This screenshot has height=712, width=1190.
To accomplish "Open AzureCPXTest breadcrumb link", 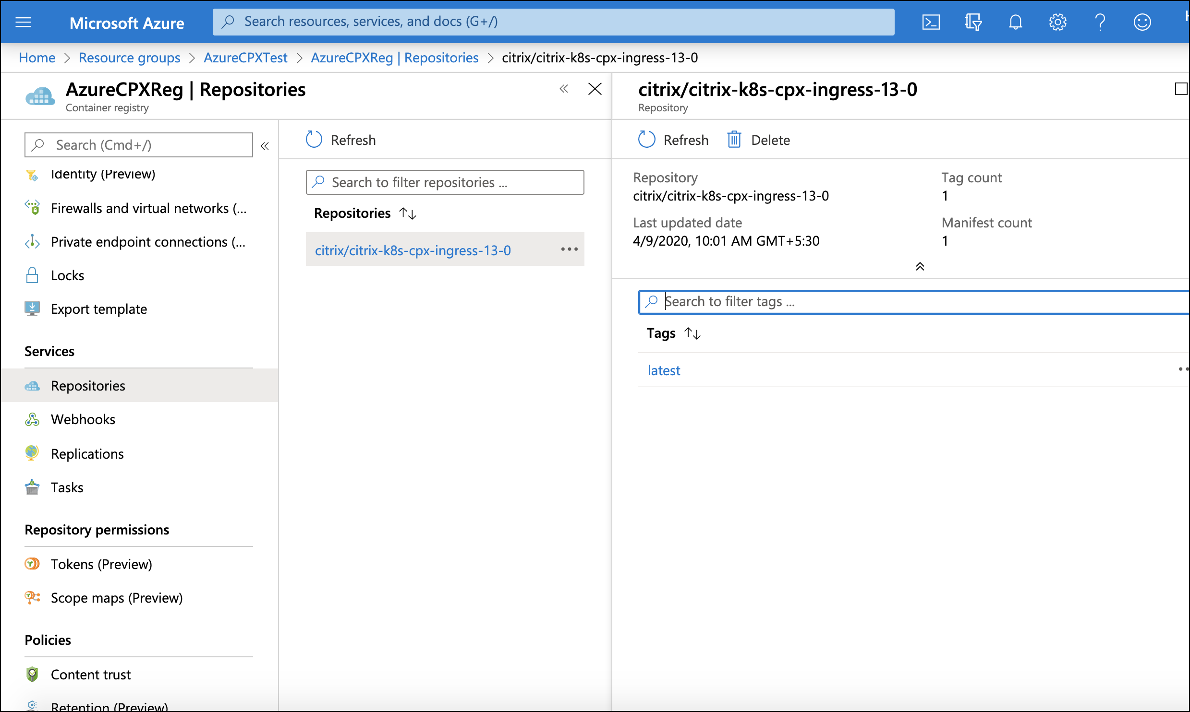I will tap(245, 58).
